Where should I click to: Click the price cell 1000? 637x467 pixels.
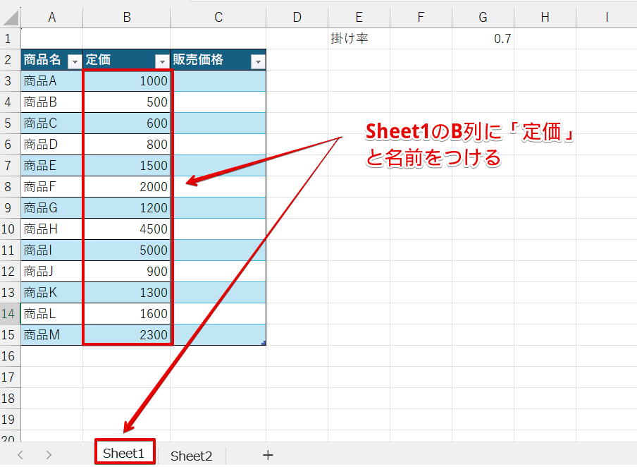tap(126, 81)
